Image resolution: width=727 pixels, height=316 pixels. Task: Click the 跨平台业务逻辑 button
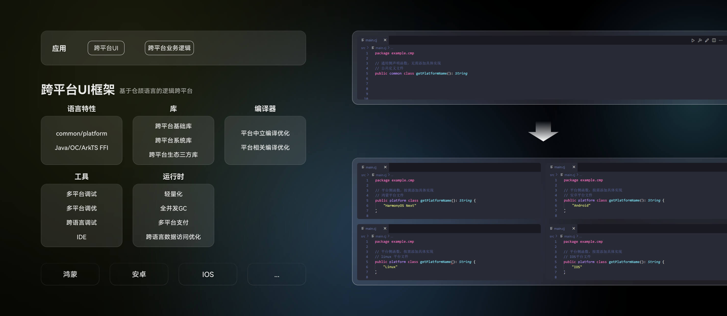[x=169, y=48]
